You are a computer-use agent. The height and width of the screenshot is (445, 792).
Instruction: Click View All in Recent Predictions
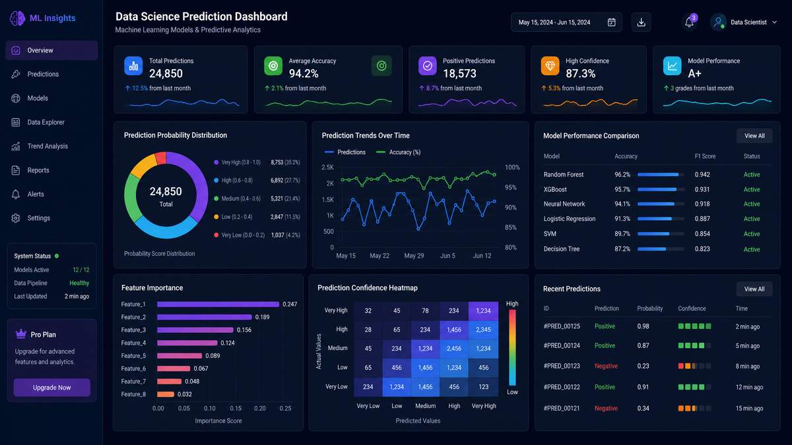pyautogui.click(x=754, y=289)
